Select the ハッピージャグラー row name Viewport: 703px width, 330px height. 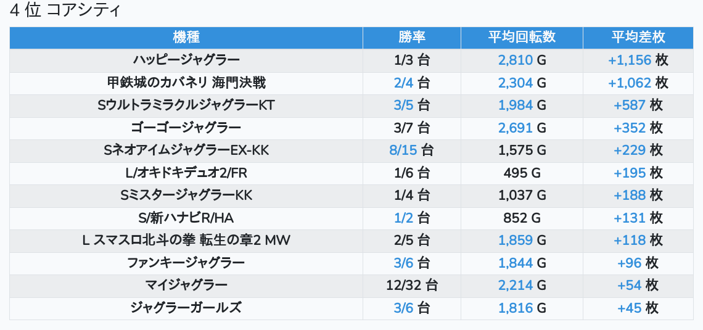point(186,60)
